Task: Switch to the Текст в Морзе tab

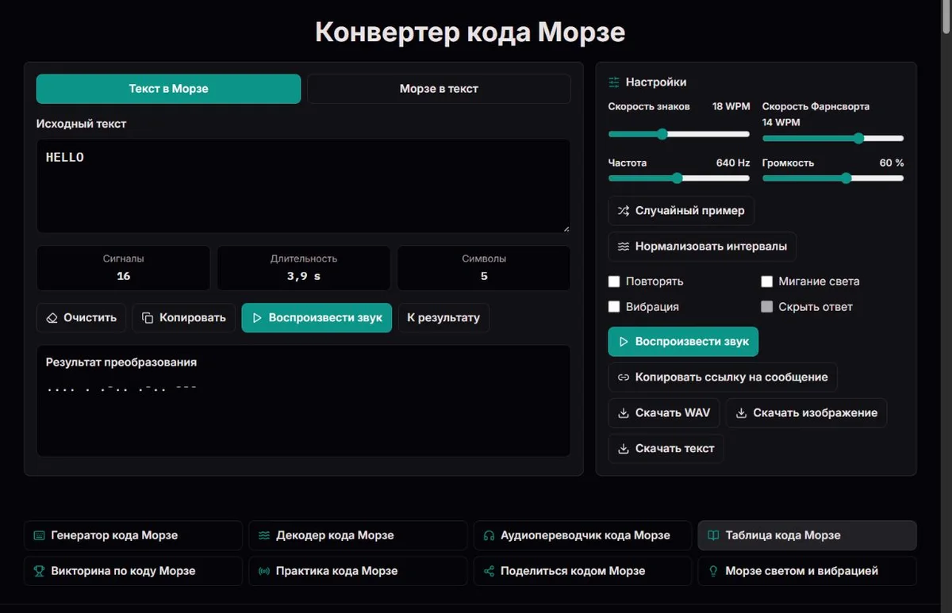Action: [168, 89]
